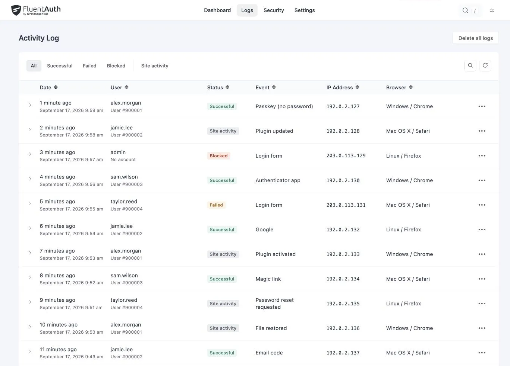Screen dimensions: 510x366
Task: Sort the table by Date column
Action: (x=49, y=87)
